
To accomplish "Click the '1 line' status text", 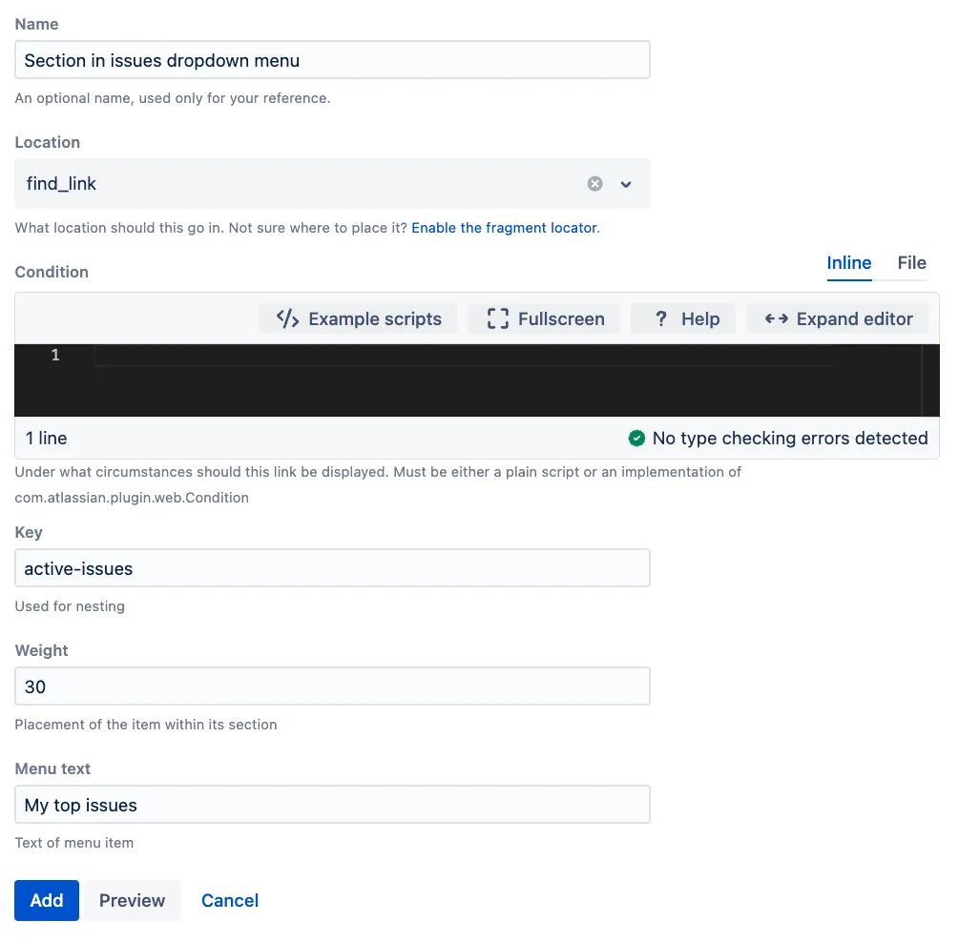I will [x=47, y=439].
